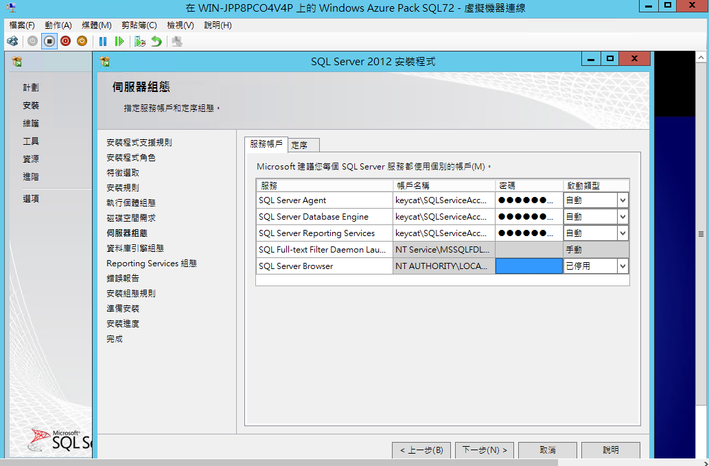Pause the virtual machine
Image resolution: width=709 pixels, height=466 pixels.
[x=103, y=42]
